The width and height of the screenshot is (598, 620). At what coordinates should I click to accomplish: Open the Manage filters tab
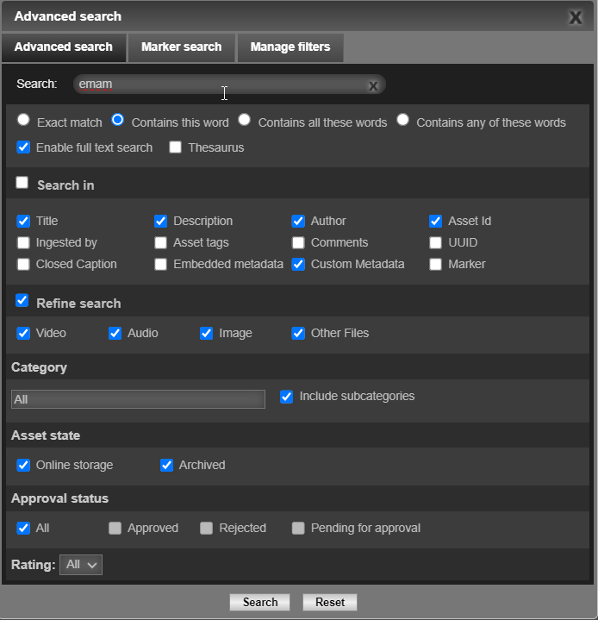[x=290, y=47]
